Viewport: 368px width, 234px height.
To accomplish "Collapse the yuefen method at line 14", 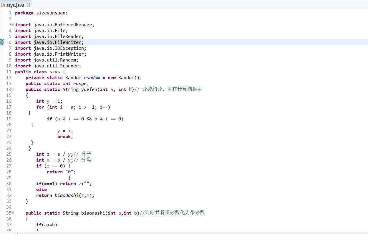I will click(x=13, y=89).
